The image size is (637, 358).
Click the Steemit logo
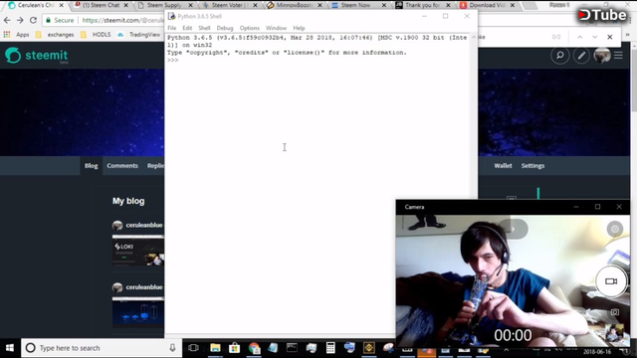click(x=37, y=56)
